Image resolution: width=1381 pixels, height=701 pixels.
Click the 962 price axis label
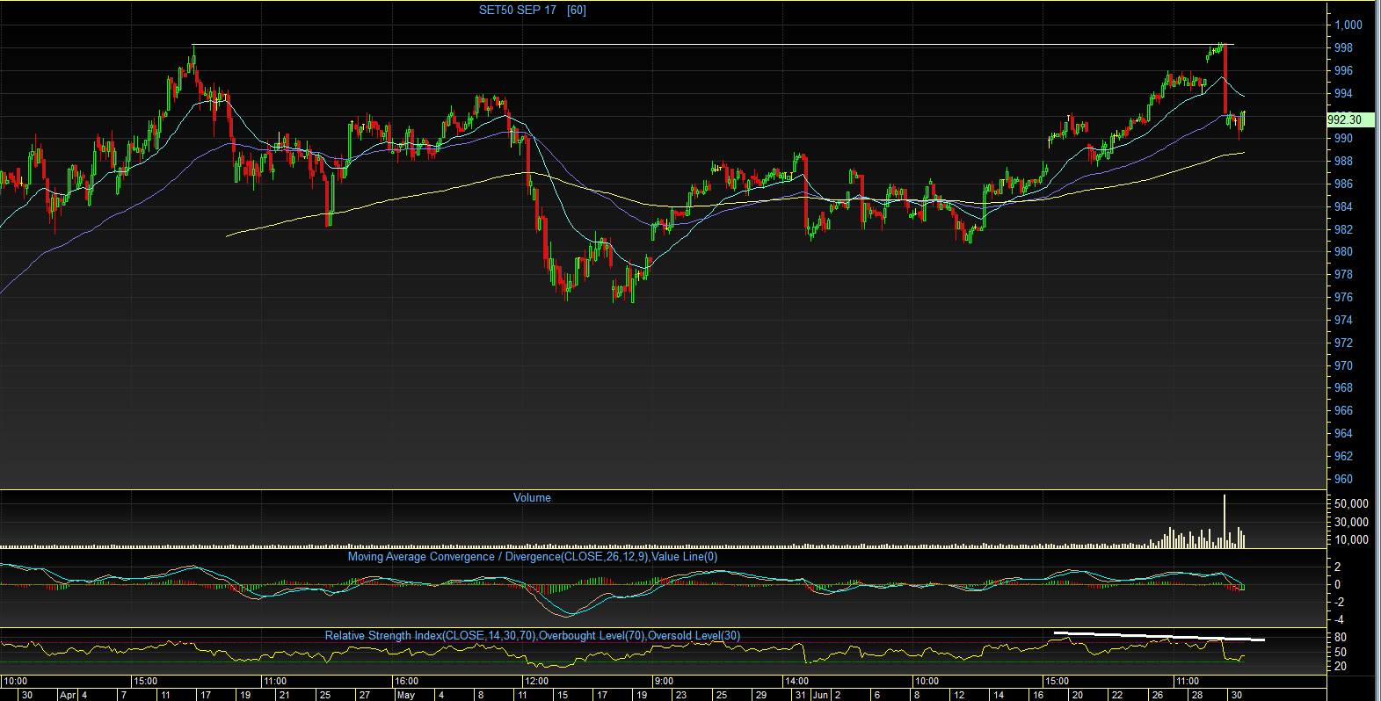[x=1343, y=456]
